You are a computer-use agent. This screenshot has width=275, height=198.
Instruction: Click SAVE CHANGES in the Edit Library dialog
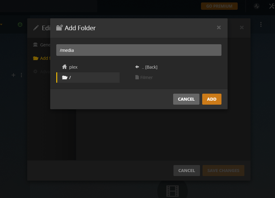(x=223, y=171)
